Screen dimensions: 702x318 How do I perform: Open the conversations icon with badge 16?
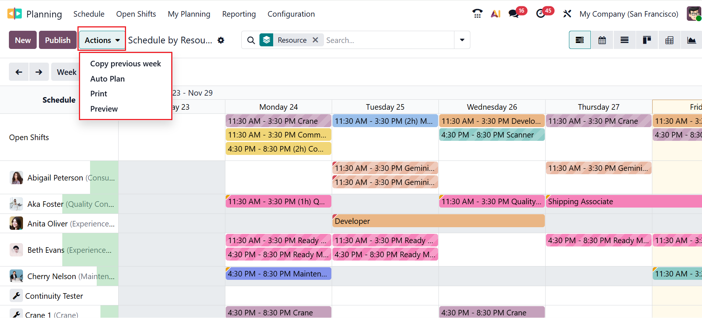514,14
